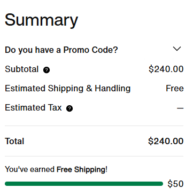193x196 pixels.
Task: Select the Total label
Action: 14,142
